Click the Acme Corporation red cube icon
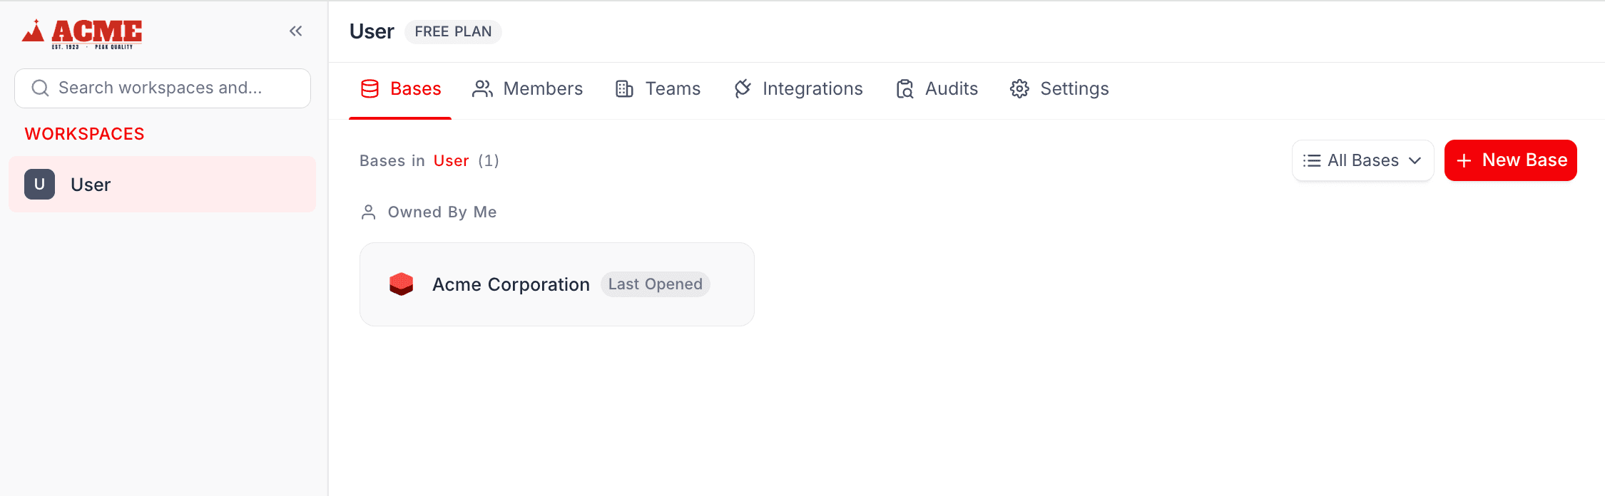This screenshot has width=1605, height=496. (x=402, y=284)
